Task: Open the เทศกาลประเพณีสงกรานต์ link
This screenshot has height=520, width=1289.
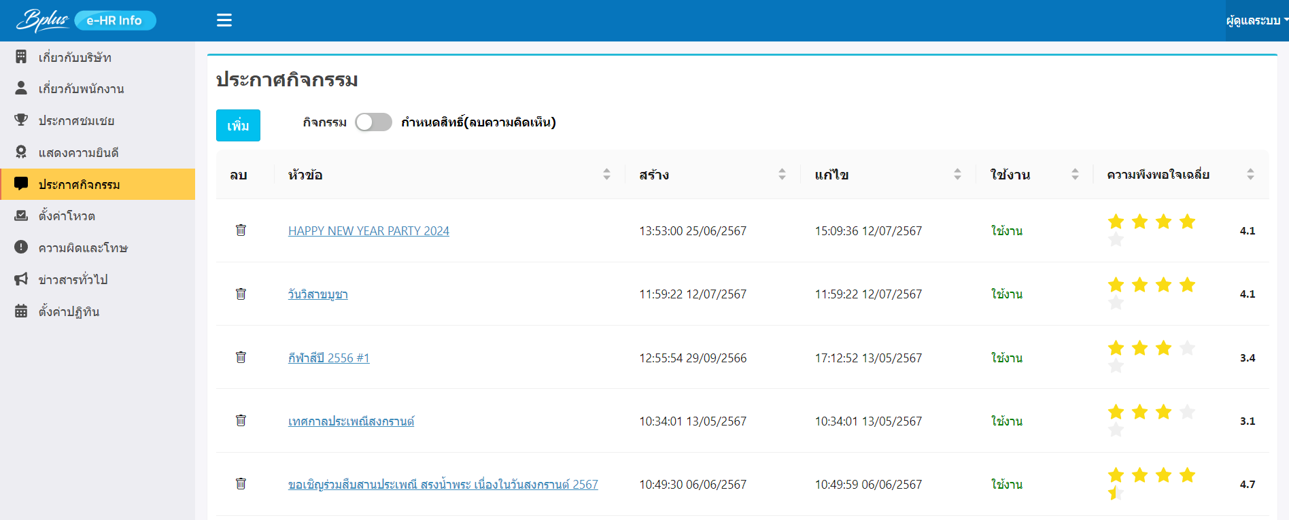Action: point(351,421)
